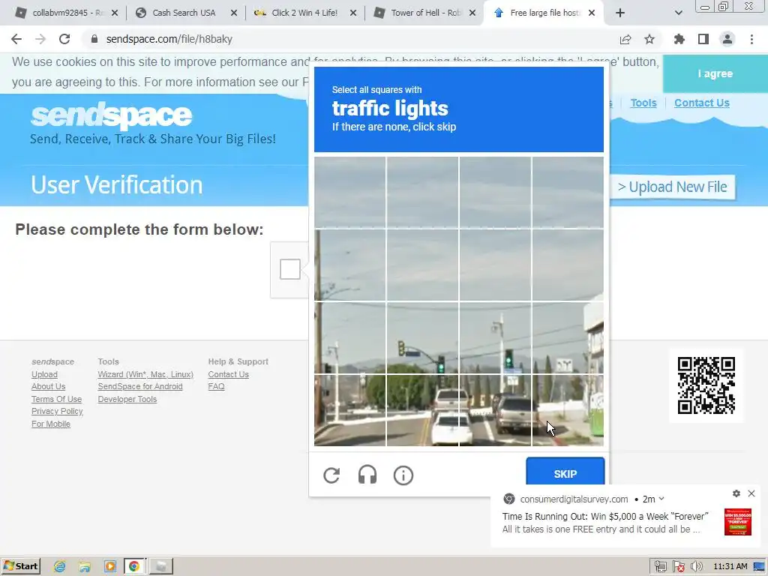Click the Chrome taskbar button
The height and width of the screenshot is (576, 768).
coord(133,567)
